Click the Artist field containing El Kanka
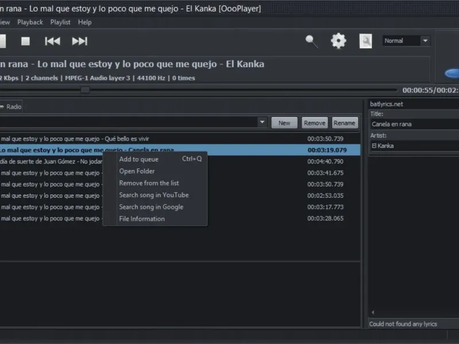 coord(414,146)
